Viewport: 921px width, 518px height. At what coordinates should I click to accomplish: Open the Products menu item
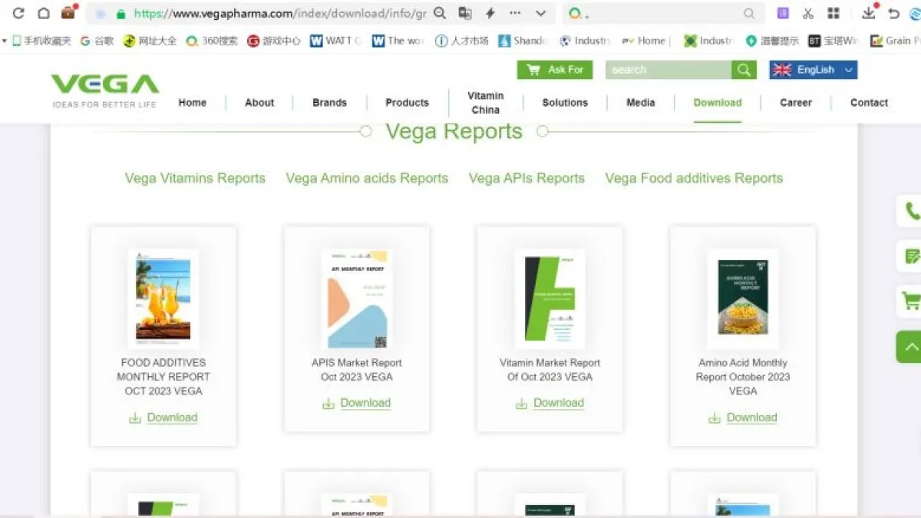click(x=407, y=103)
